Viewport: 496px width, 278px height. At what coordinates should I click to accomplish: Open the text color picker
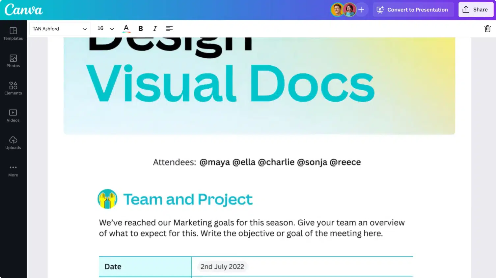pyautogui.click(x=126, y=29)
